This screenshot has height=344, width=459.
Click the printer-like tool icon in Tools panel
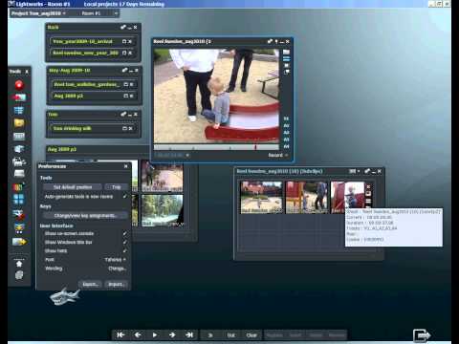pos(19,161)
